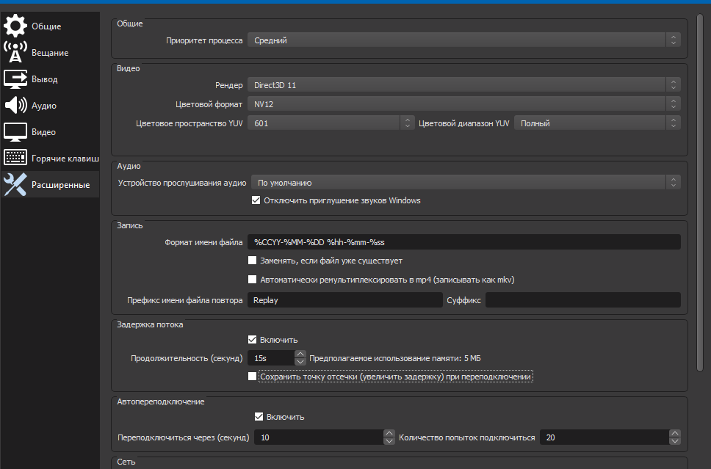This screenshot has height=469, width=711.
Task: Open the Общие settings tab
Action: (46, 26)
